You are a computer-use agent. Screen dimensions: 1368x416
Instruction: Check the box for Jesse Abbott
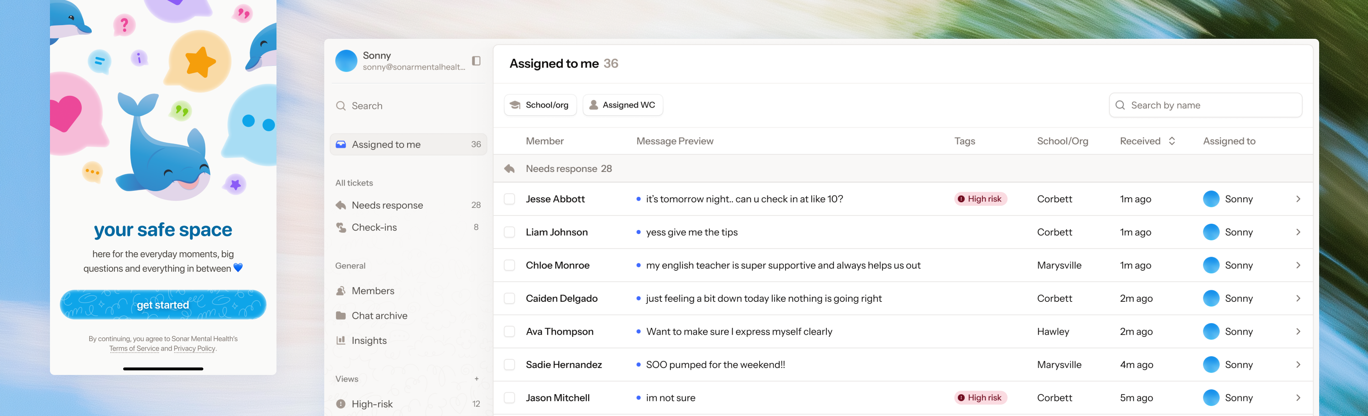coord(509,199)
